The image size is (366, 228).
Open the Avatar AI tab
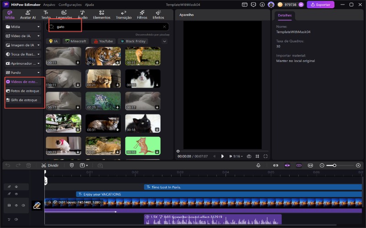[x=28, y=15]
